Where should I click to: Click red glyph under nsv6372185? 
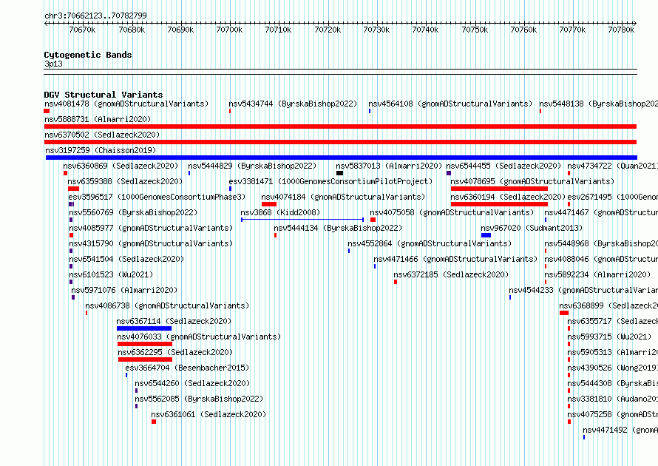(396, 282)
